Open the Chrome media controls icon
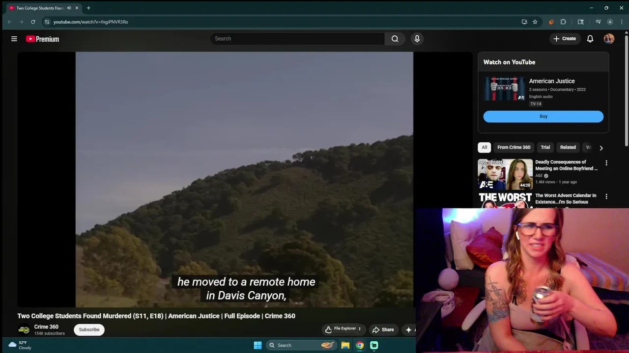Screen dimensions: 629x353 point(598,22)
